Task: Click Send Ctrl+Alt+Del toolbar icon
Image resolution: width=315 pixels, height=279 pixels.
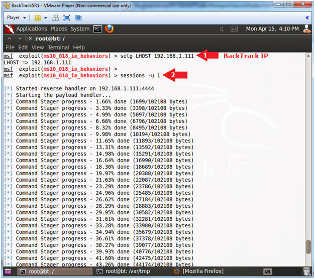Action: tap(55, 18)
